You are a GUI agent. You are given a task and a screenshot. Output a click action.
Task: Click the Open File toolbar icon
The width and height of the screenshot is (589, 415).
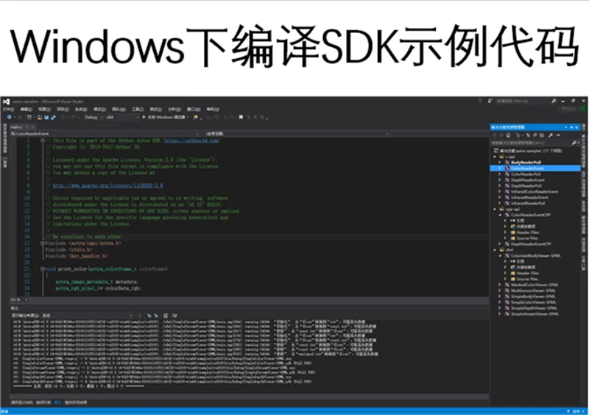[x=40, y=118]
